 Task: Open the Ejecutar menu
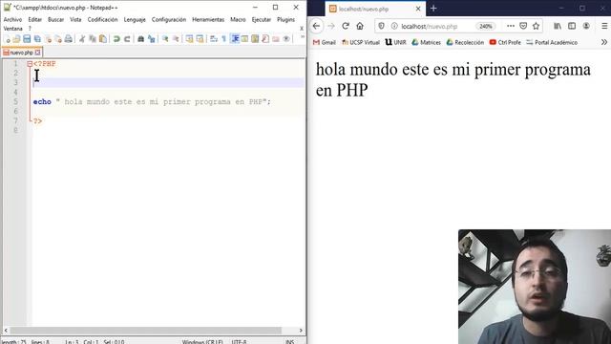pos(261,19)
